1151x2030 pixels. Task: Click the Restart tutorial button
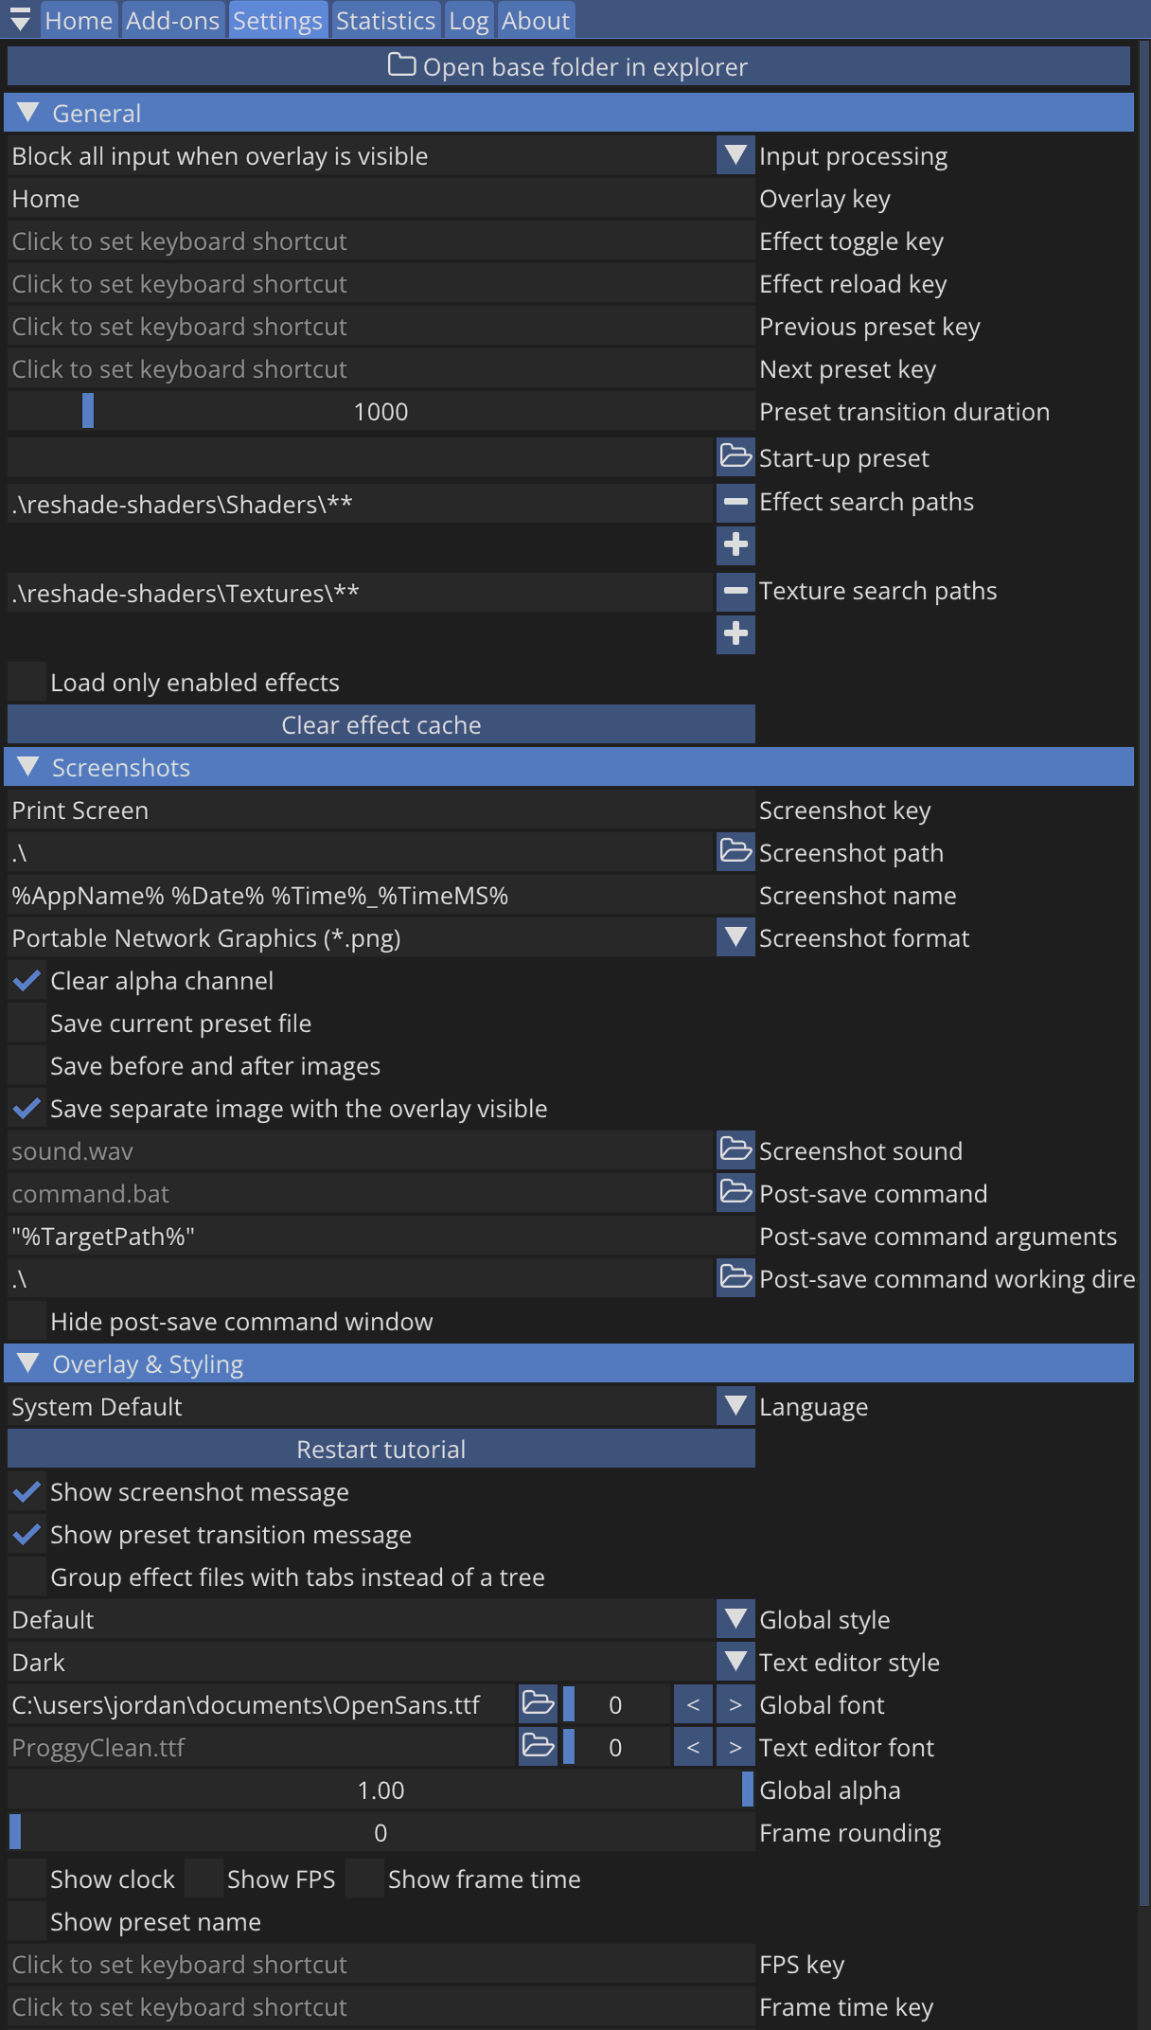(381, 1449)
